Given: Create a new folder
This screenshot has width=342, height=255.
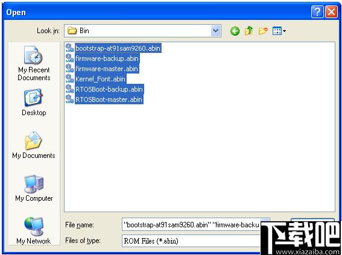Looking at the screenshot, I should click(x=263, y=31).
